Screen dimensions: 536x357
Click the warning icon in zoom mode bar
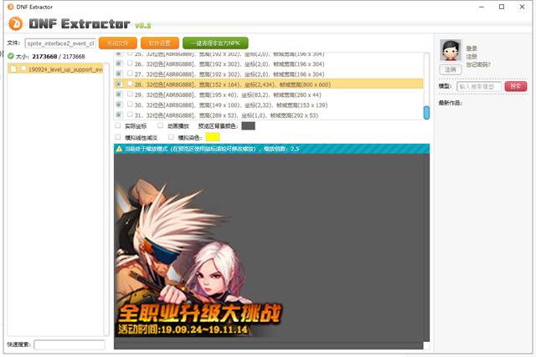[x=119, y=148]
